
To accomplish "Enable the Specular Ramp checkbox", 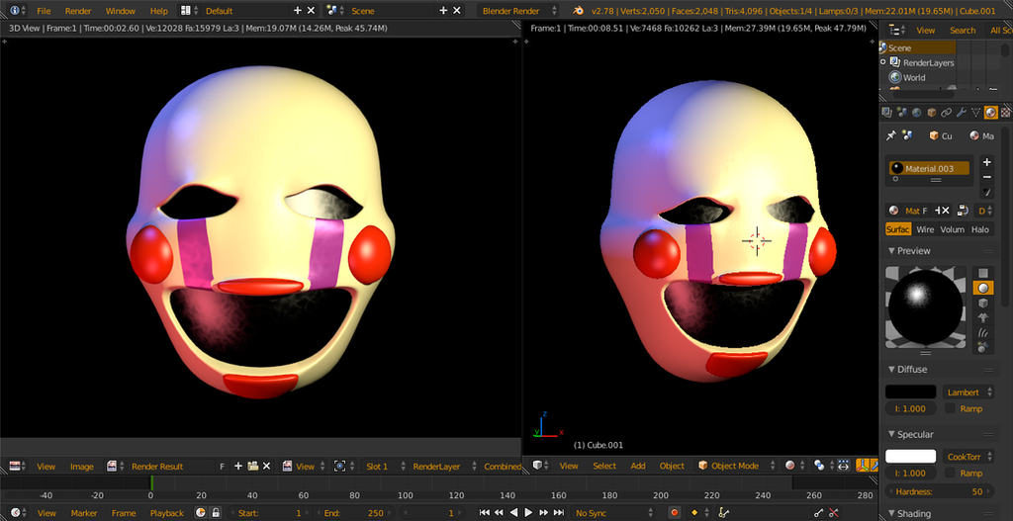I will click(x=950, y=474).
